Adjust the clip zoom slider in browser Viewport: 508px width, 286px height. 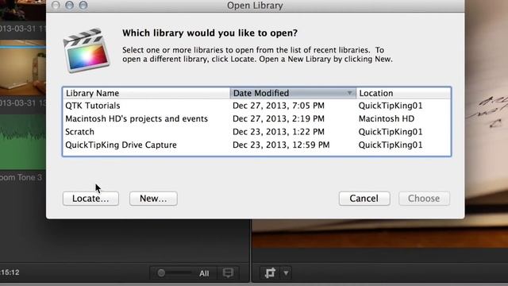[161, 273]
